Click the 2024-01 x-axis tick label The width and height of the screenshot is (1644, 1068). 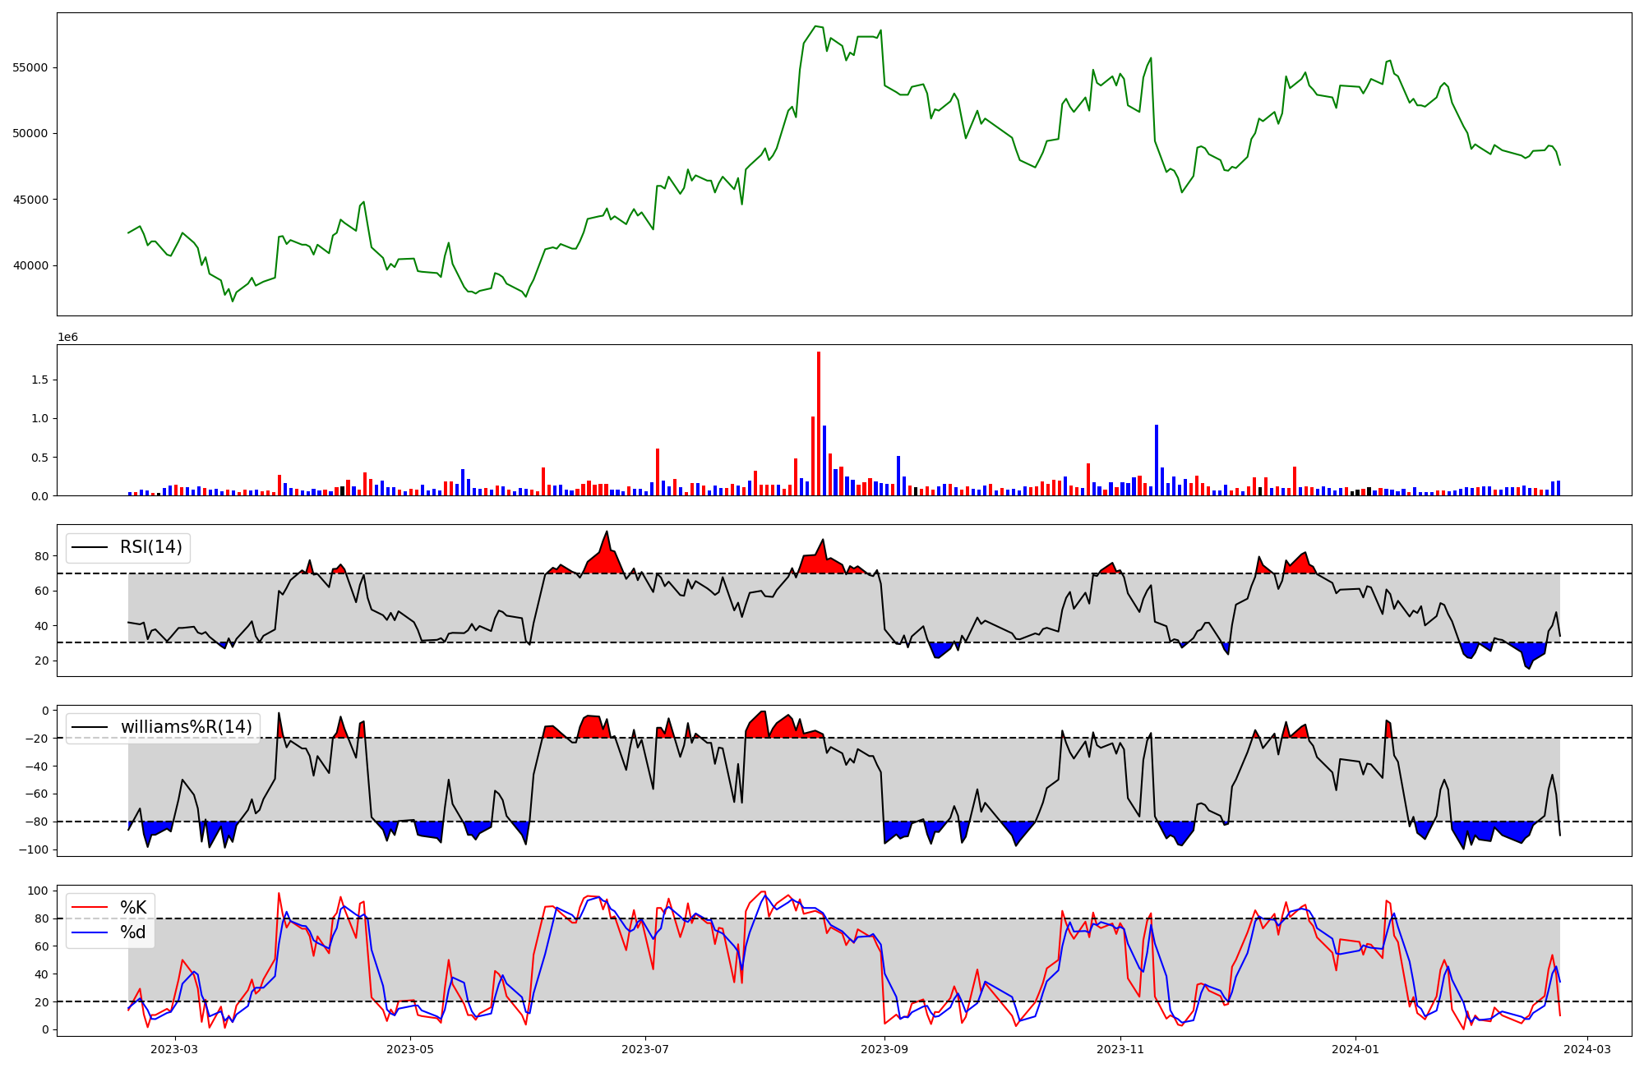tap(1355, 1049)
